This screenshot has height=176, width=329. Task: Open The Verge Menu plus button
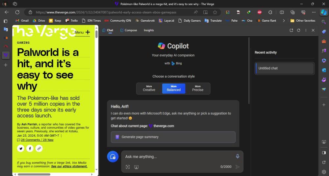[x=82, y=32]
